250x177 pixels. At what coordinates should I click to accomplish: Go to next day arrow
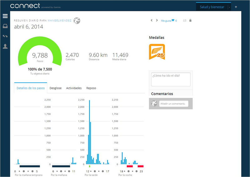pyautogui.click(x=157, y=20)
